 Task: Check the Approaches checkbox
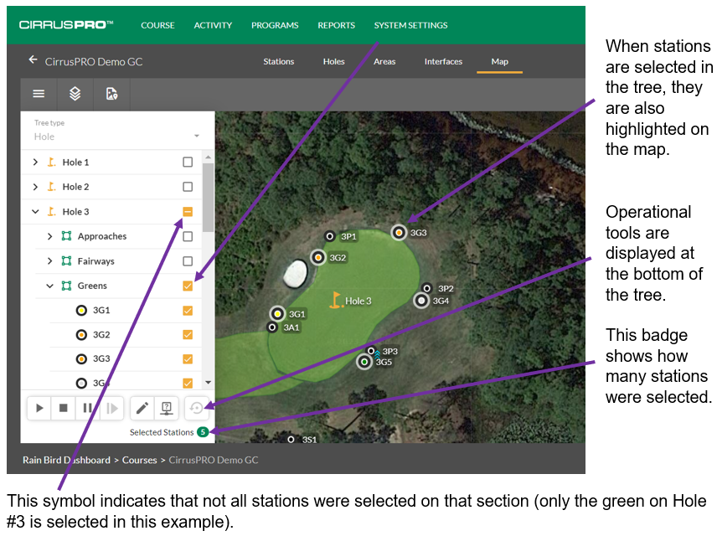coord(188,236)
